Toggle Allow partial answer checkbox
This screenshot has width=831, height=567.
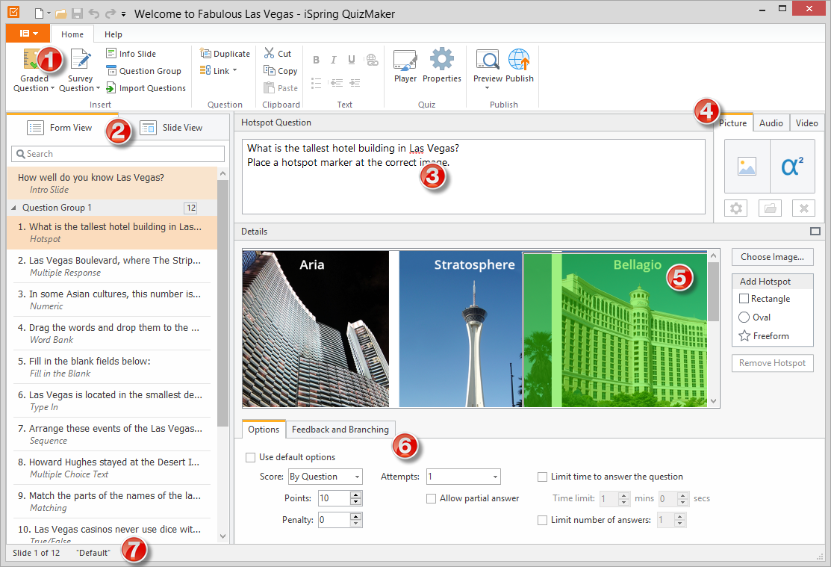pos(432,498)
